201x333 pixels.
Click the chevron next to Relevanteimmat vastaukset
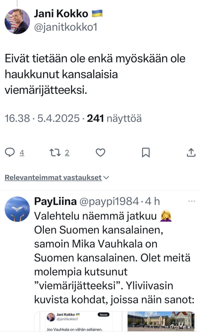click(106, 178)
